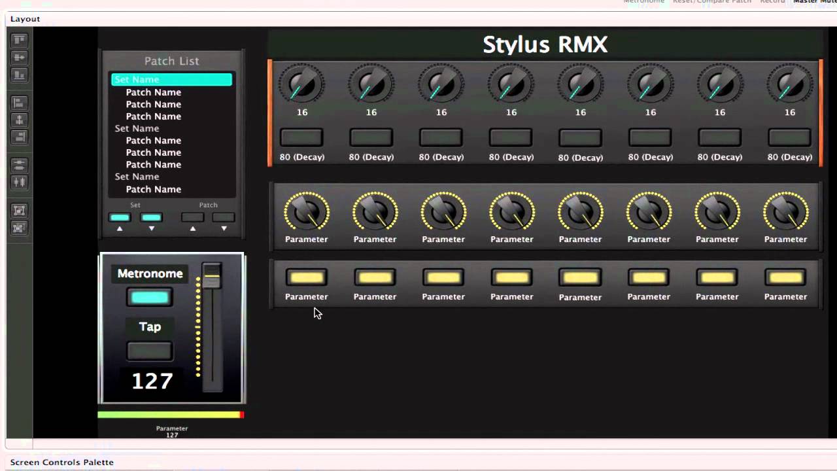Viewport: 837px width, 471px height.
Task: Click the group objects layout icon
Action: [19, 210]
